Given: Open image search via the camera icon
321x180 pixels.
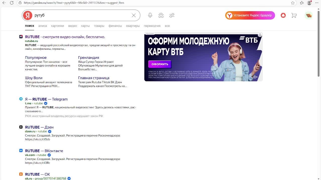Looking at the screenshot, I should pos(161,15).
